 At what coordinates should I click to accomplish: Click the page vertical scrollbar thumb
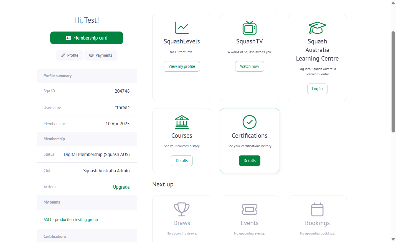point(393,82)
